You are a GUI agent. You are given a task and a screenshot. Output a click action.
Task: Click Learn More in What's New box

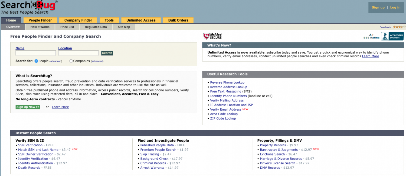pyautogui.click(x=371, y=56)
